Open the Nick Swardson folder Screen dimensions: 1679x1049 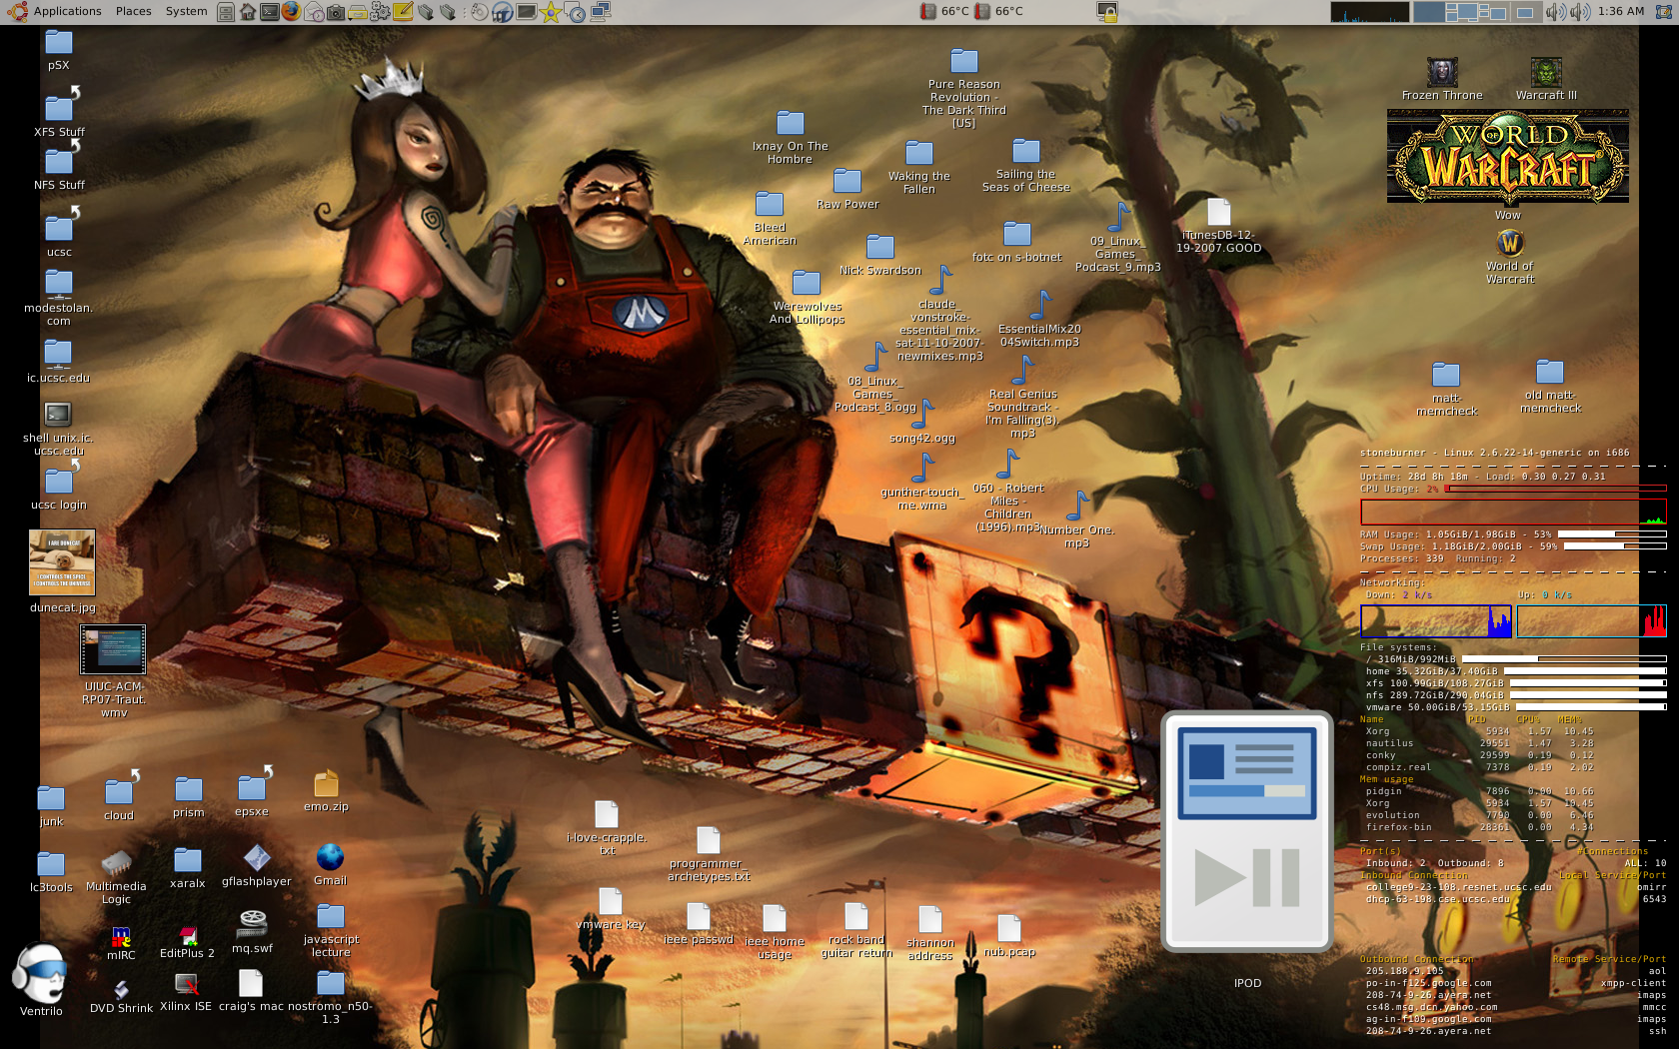click(x=879, y=255)
